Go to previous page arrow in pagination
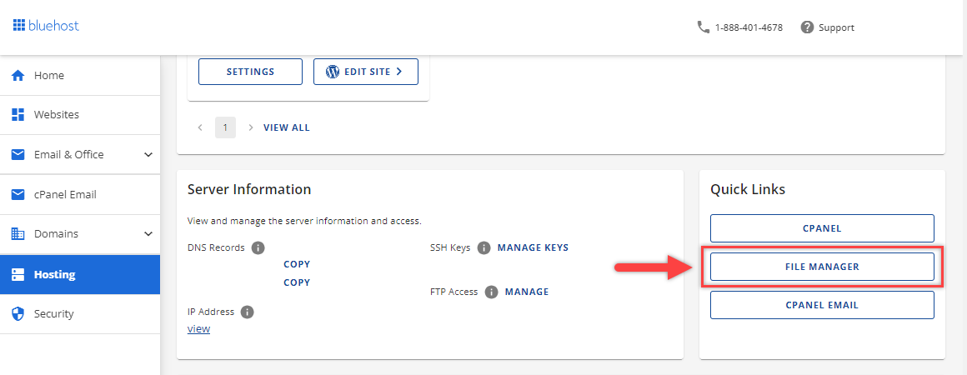Image resolution: width=967 pixels, height=375 pixels. click(200, 127)
